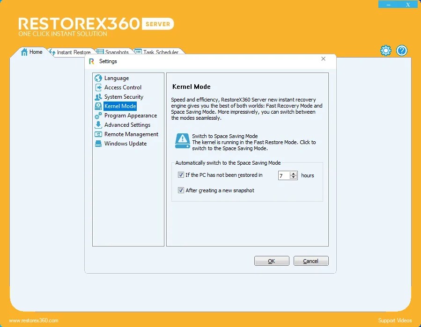The image size is (421, 327).
Task: Click the Cancel button
Action: click(310, 261)
